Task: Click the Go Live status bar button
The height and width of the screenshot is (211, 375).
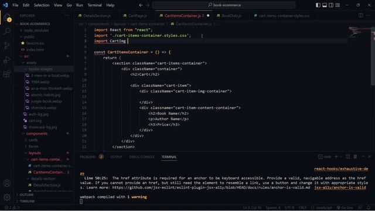Action: click(x=345, y=207)
